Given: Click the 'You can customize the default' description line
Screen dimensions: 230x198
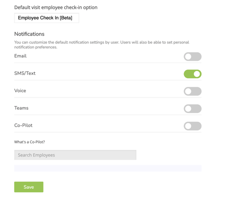Looking at the screenshot, I should 101,42.
